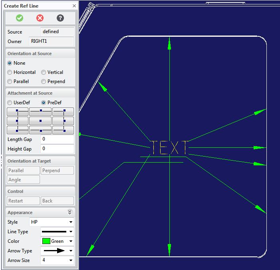The image size is (280, 270).
Task: Choose the bottom-right attachment point button
Action: point(63,130)
